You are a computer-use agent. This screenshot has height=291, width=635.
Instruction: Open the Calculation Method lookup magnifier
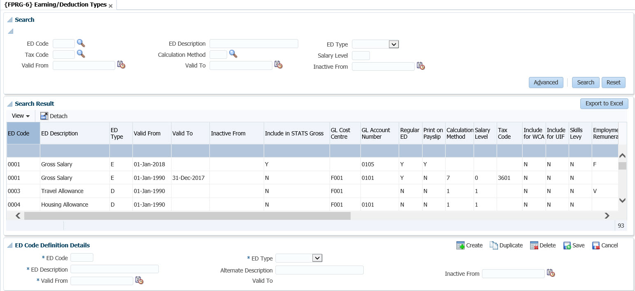(x=233, y=54)
